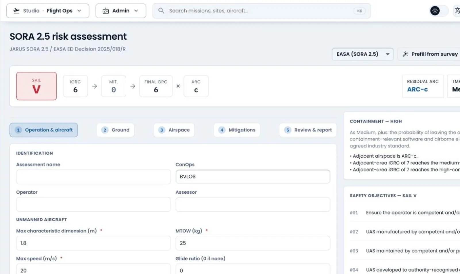460x274 pixels.
Task: Click the Assessment name field
Action: tap(93, 177)
